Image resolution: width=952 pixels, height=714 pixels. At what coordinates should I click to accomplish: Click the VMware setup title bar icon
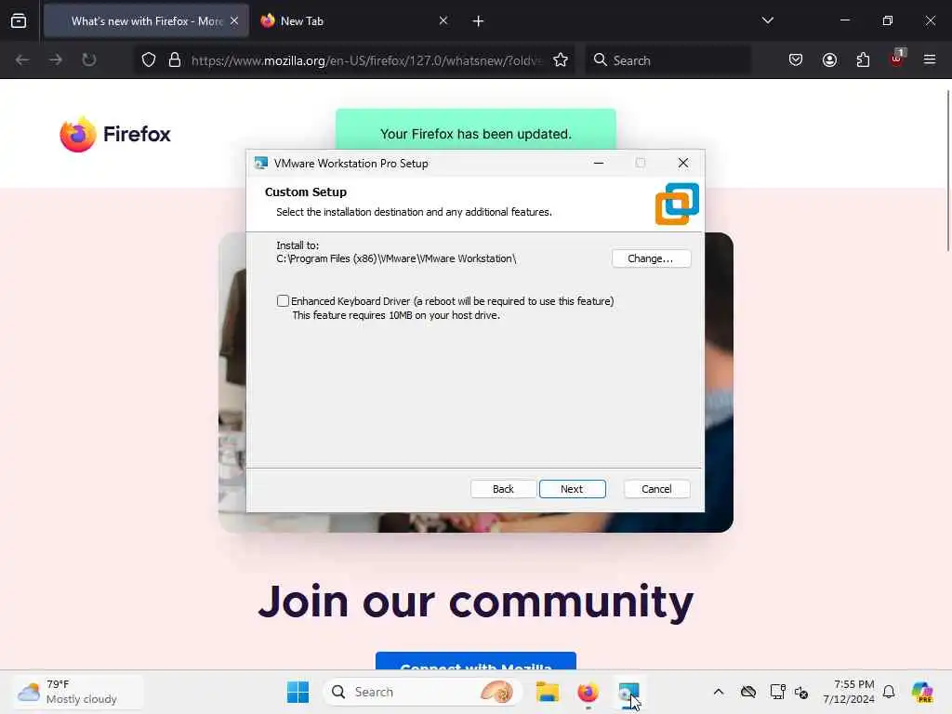tap(261, 163)
